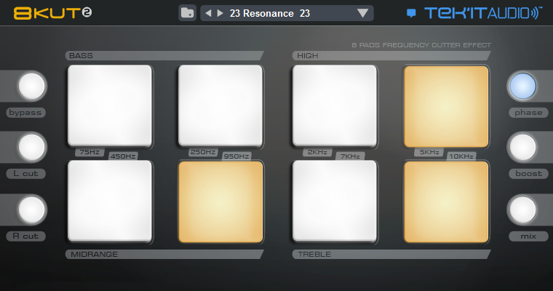Deactivate the orange 5KHz high pad
Viewport: 553px width, 291px height.
pyautogui.click(x=446, y=106)
